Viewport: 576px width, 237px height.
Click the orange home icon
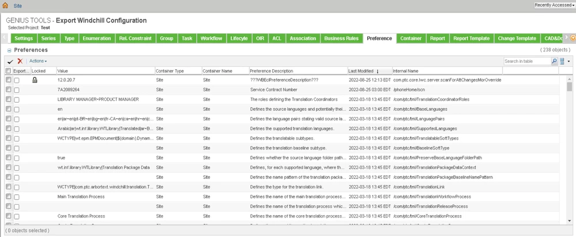coord(5,6)
